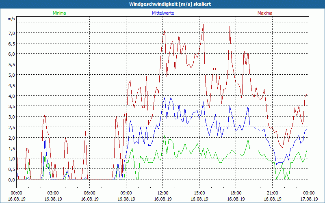Click the 09:00 time axis label
This screenshot has height=203, width=325.
(126, 193)
